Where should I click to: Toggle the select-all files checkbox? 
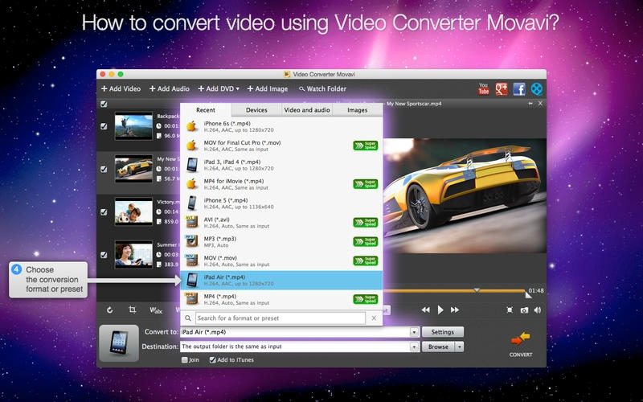pos(104,104)
